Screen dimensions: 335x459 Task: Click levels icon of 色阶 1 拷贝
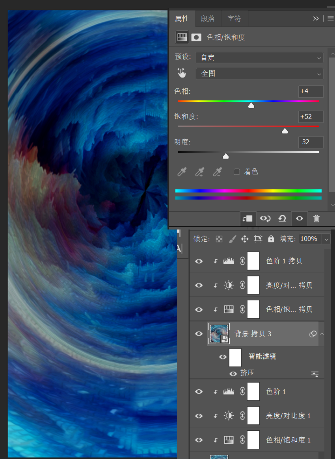tap(229, 261)
